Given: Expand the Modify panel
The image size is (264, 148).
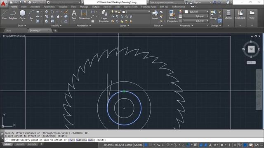Looking at the screenshot, I should 57,25.
